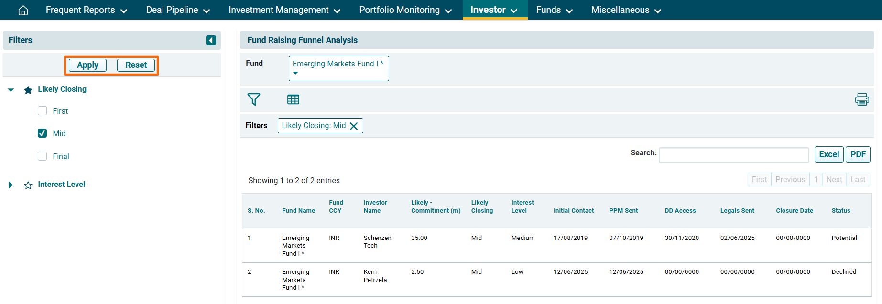The width and height of the screenshot is (882, 304).
Task: Remove the Likely Closing: Mid filter tag
Action: (x=354, y=126)
